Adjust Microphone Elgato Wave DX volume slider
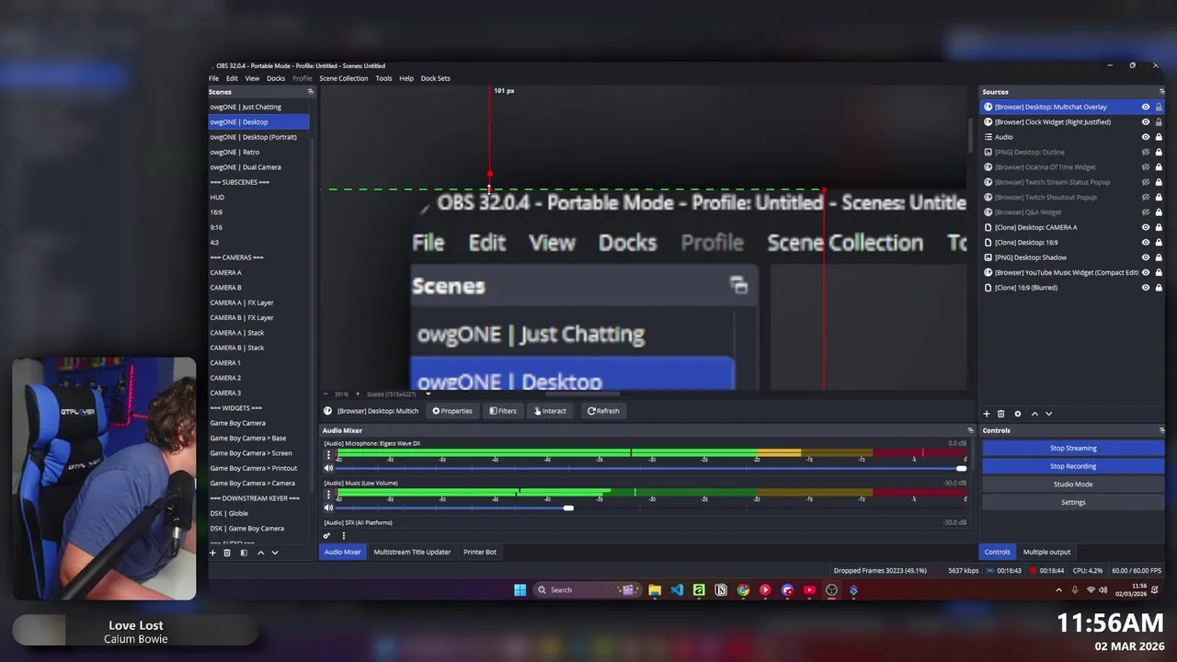This screenshot has height=662, width=1177. [x=961, y=468]
